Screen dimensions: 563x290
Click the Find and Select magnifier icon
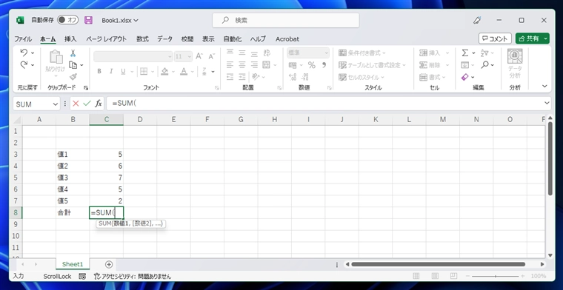[x=485, y=65]
